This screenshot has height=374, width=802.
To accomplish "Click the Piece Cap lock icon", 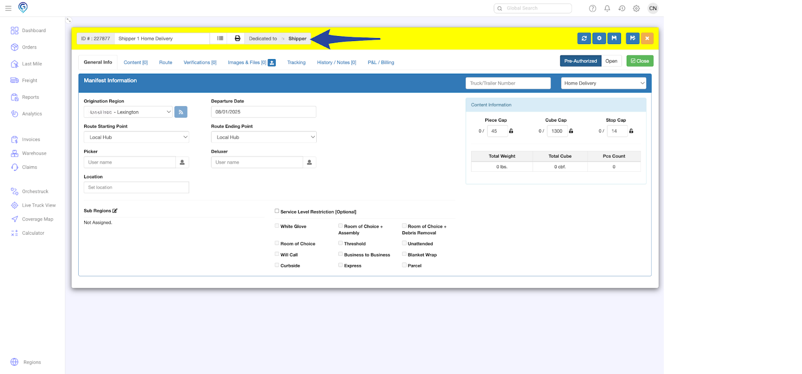I will pos(511,131).
